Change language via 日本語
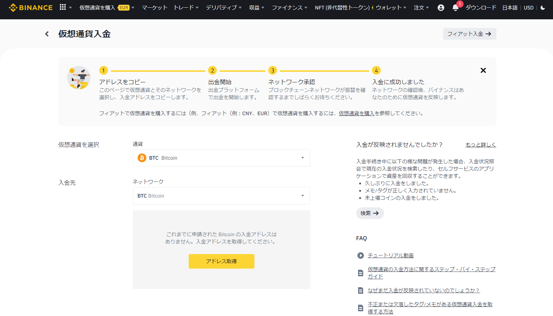This screenshot has height=316, width=553. (x=510, y=8)
